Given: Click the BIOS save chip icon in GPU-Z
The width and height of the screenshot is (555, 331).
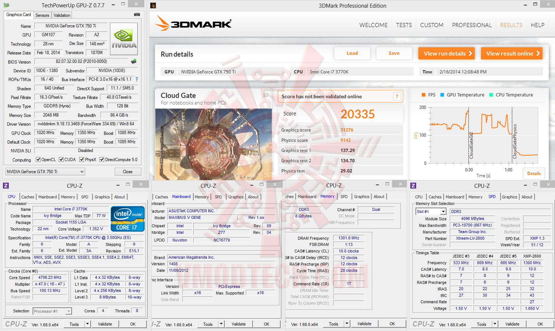Looking at the screenshot, I should click(134, 61).
